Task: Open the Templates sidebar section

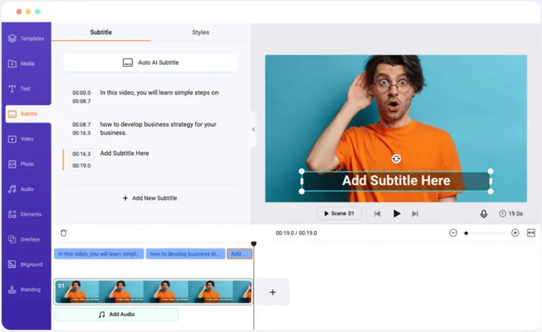Action: pos(26,38)
